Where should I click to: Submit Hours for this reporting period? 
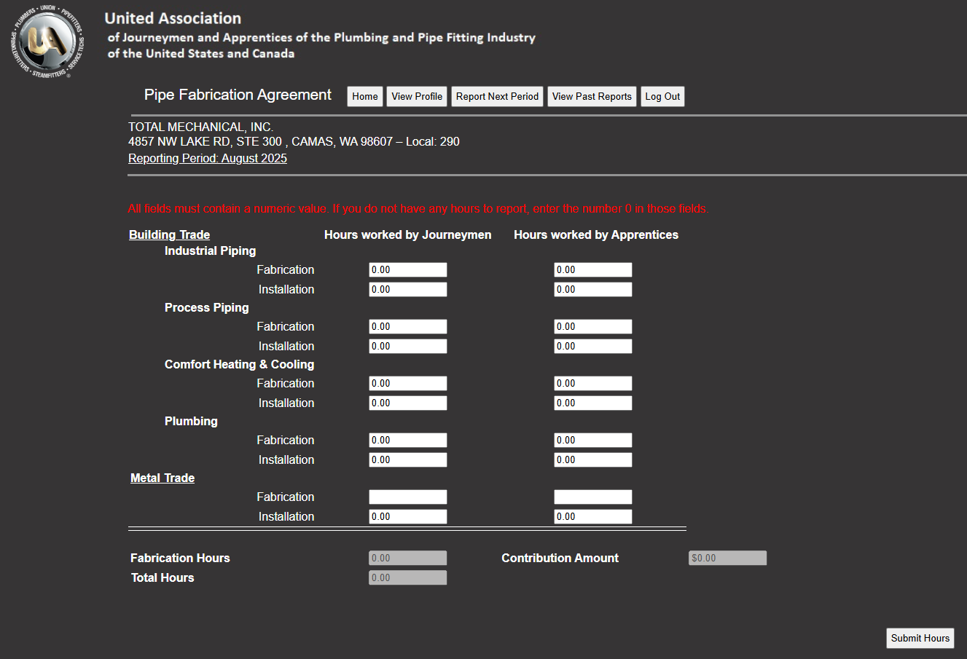point(920,638)
